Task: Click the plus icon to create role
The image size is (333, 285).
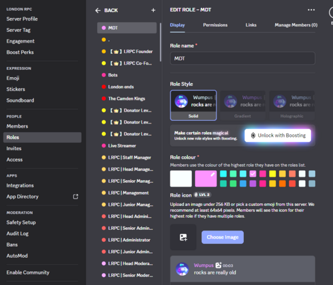Action: (153, 10)
